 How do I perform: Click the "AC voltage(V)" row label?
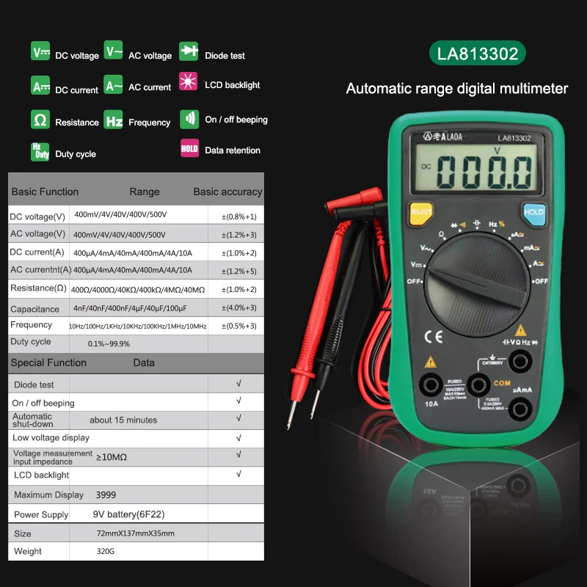click(x=38, y=234)
